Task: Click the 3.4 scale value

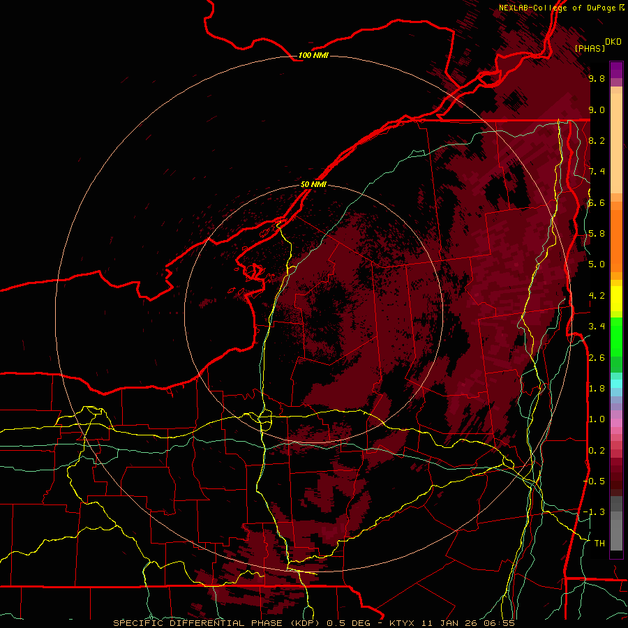Action: click(597, 326)
